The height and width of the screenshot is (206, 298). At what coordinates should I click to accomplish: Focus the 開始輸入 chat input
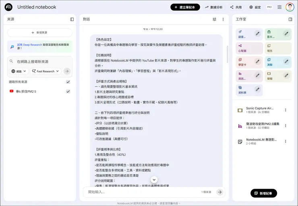coord(143,192)
